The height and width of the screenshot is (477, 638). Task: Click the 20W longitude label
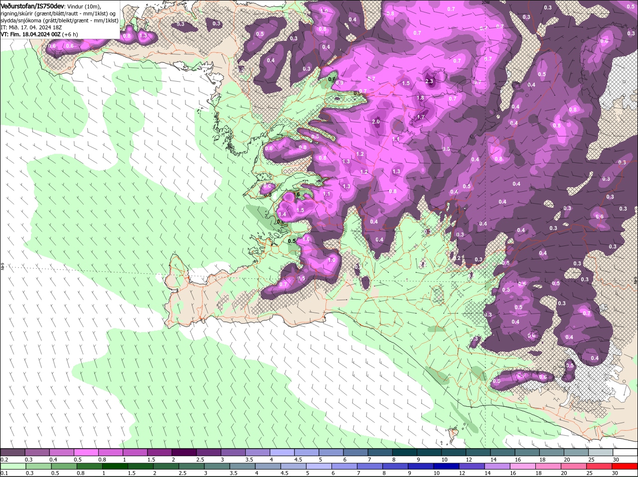pyautogui.click(x=485, y=2)
